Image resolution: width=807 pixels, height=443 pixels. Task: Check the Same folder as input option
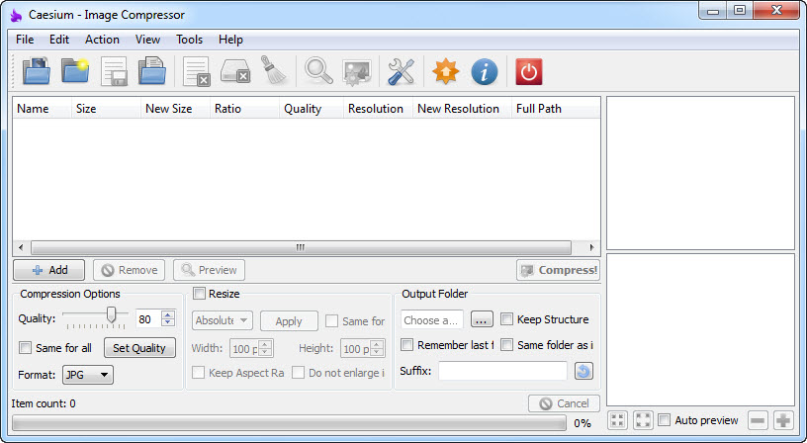pos(507,345)
